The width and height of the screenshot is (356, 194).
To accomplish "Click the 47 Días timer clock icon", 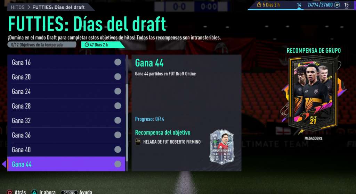I will [87, 45].
